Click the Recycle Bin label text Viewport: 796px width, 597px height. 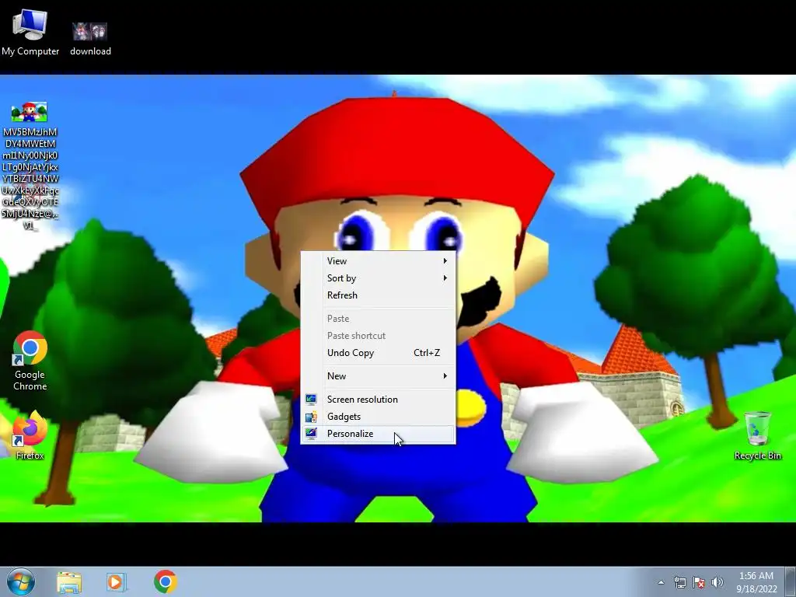(757, 456)
